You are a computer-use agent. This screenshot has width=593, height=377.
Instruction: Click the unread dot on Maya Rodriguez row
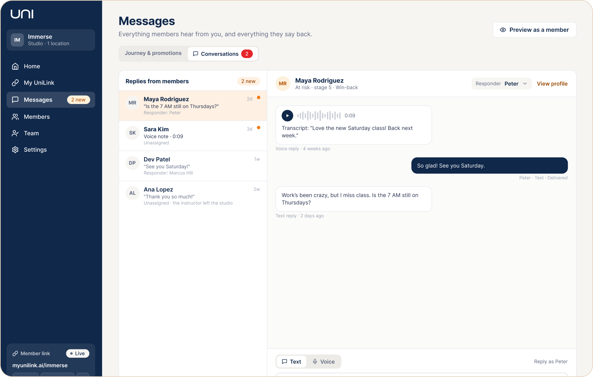[259, 98]
